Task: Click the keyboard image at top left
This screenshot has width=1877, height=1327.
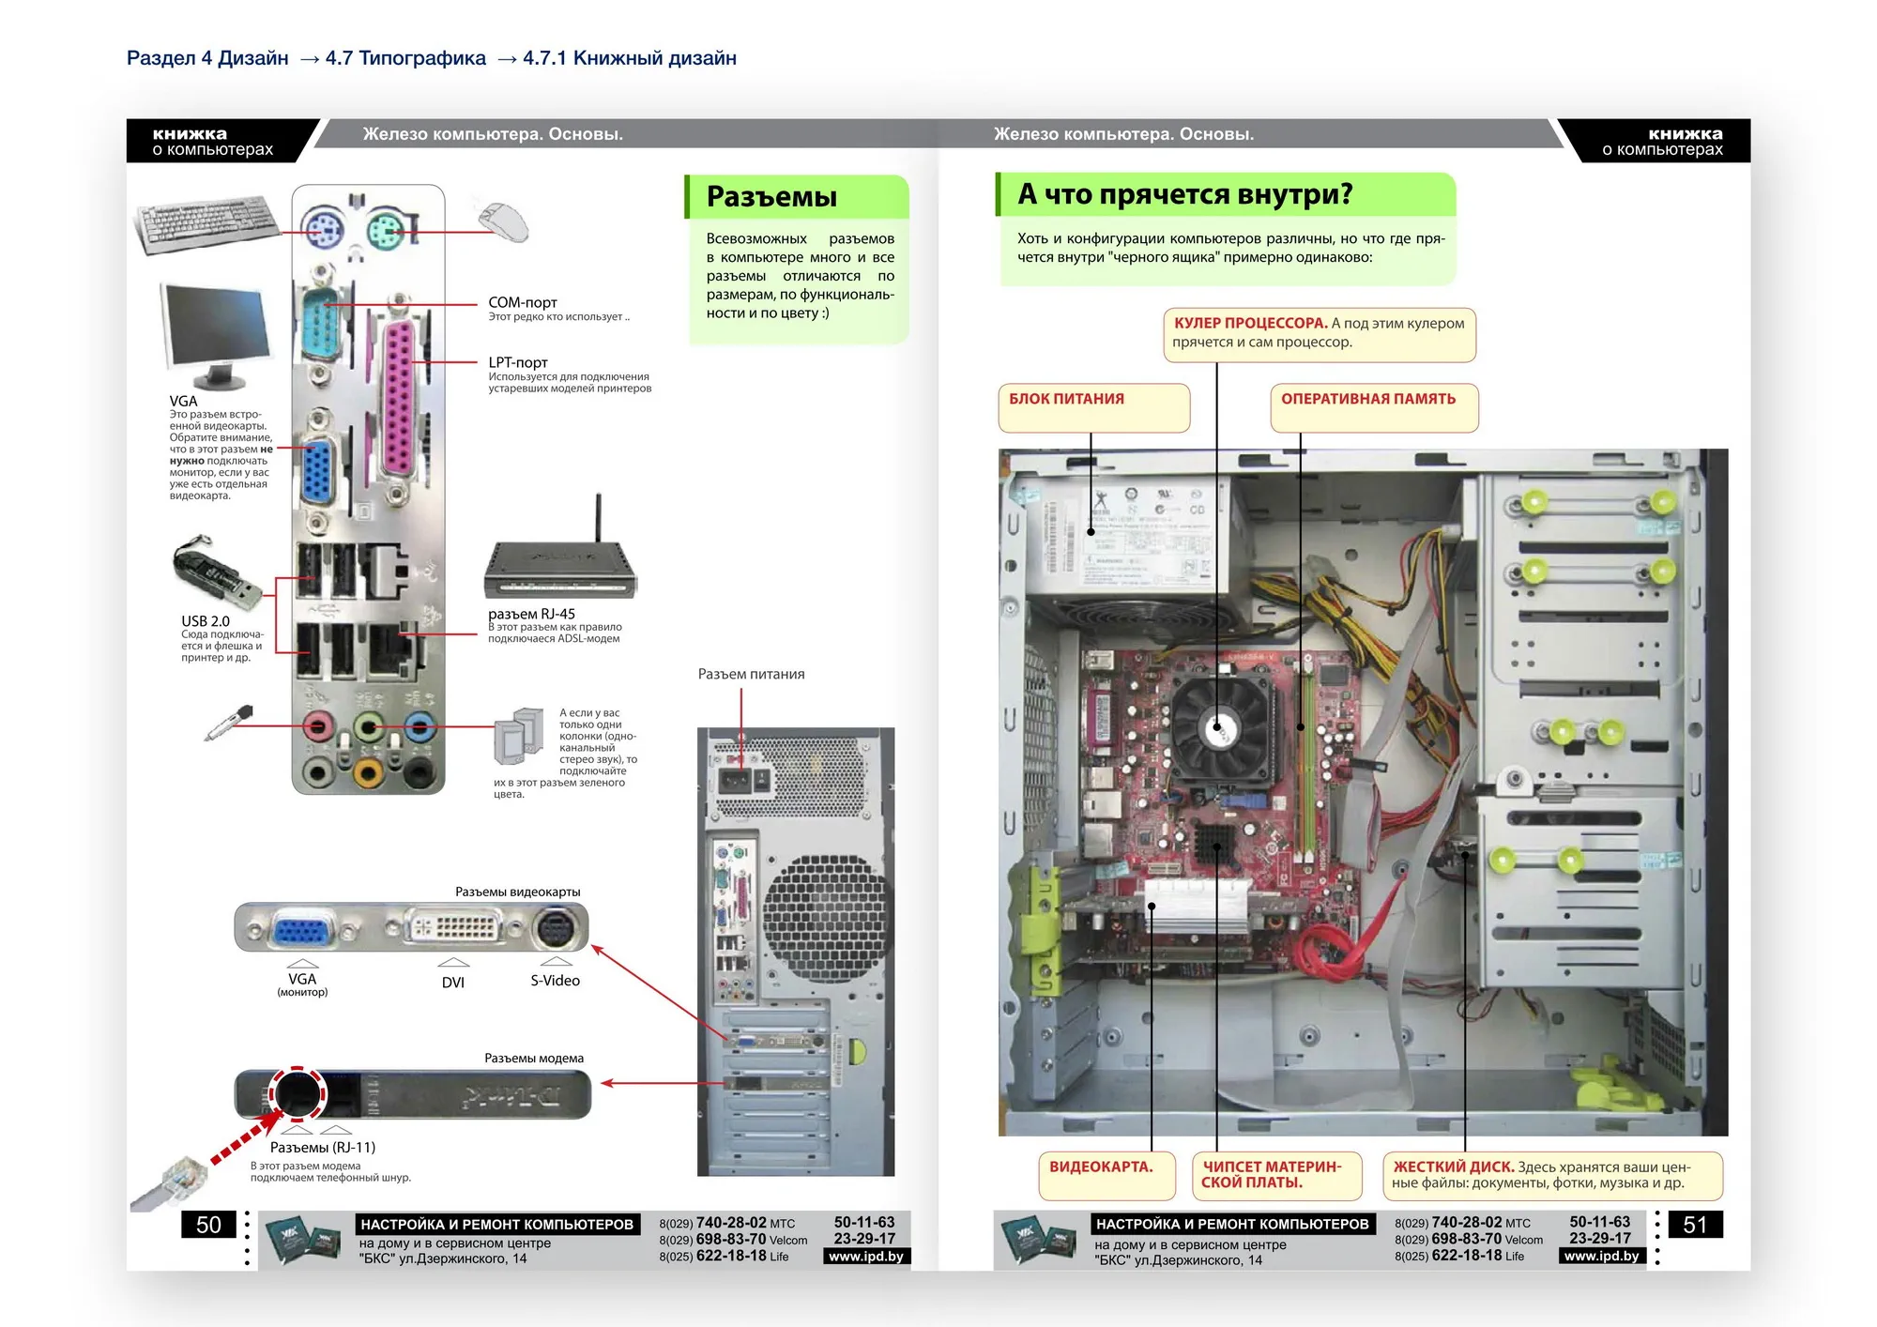Action: [208, 223]
